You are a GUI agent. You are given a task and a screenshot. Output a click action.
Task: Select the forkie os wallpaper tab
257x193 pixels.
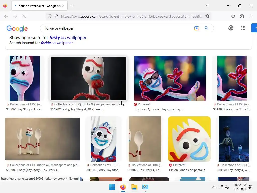coord(39,6)
